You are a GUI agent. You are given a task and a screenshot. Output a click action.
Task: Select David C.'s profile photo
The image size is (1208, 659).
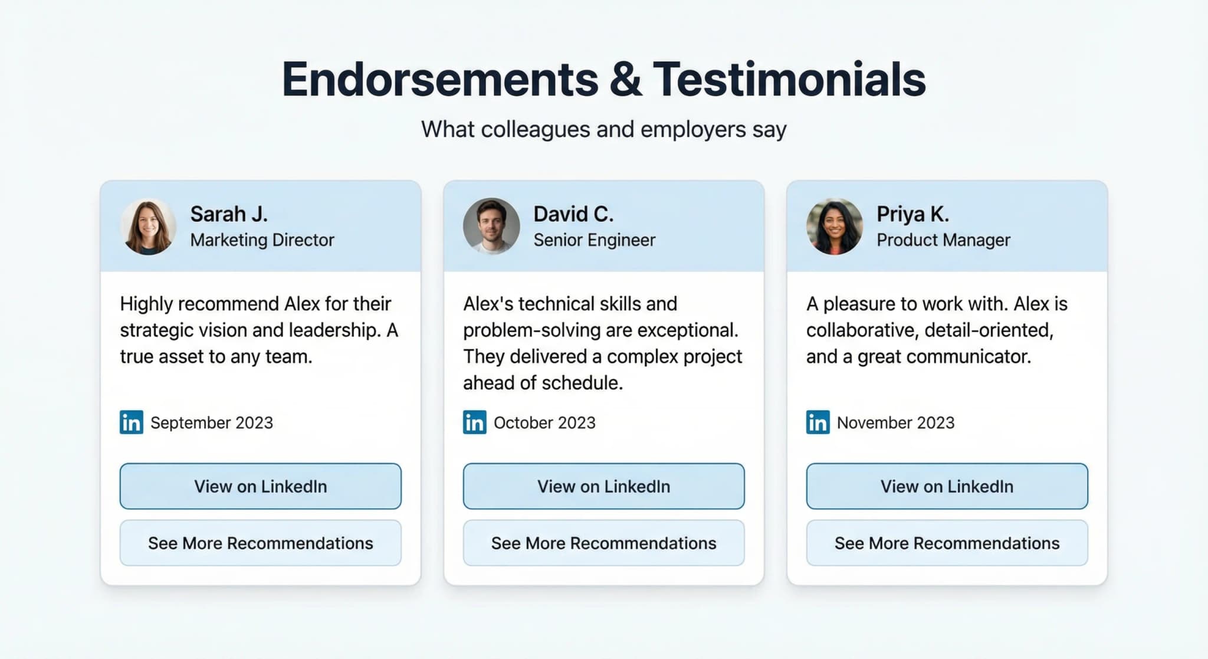pyautogui.click(x=491, y=227)
